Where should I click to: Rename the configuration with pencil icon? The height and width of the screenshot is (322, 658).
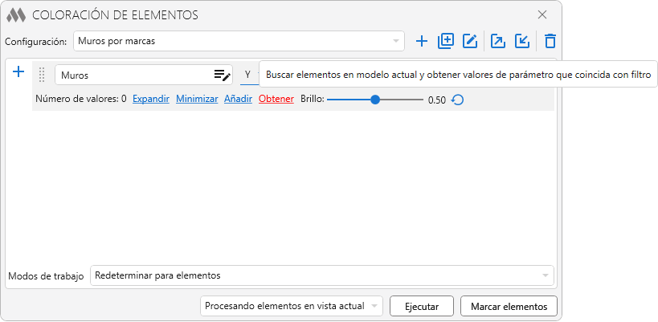coord(470,41)
